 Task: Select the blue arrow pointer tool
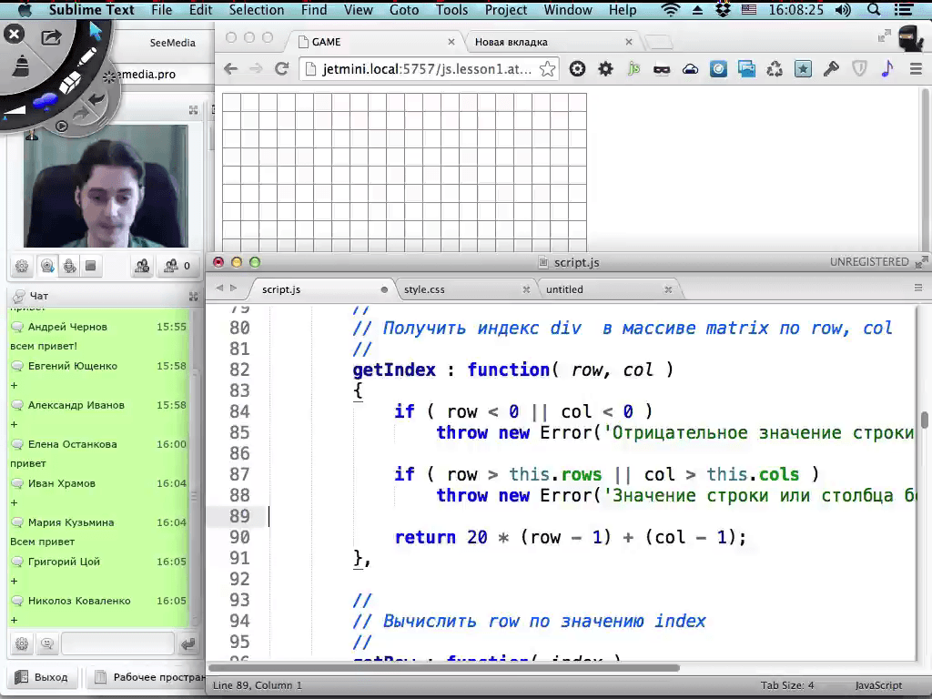pos(95,30)
